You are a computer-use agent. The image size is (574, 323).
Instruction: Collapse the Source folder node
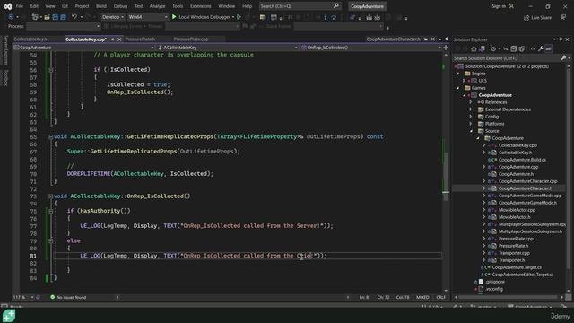471,131
